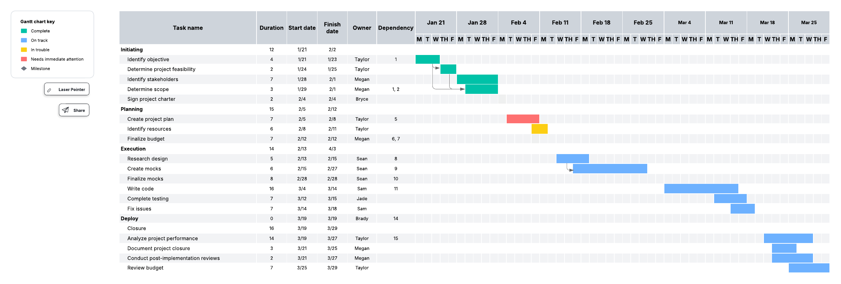The width and height of the screenshot is (841, 284).
Task: Click the red Needs immediate attention swatch
Action: [x=24, y=59]
